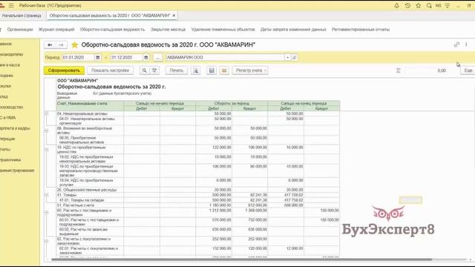Close the Оборотно-сальдовая ведомость tab

tap(174, 16)
